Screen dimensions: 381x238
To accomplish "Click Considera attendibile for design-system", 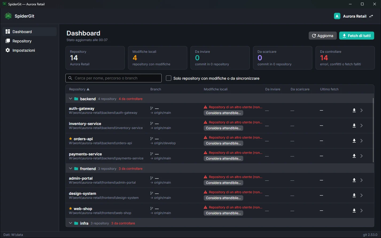I will click(x=223, y=198).
